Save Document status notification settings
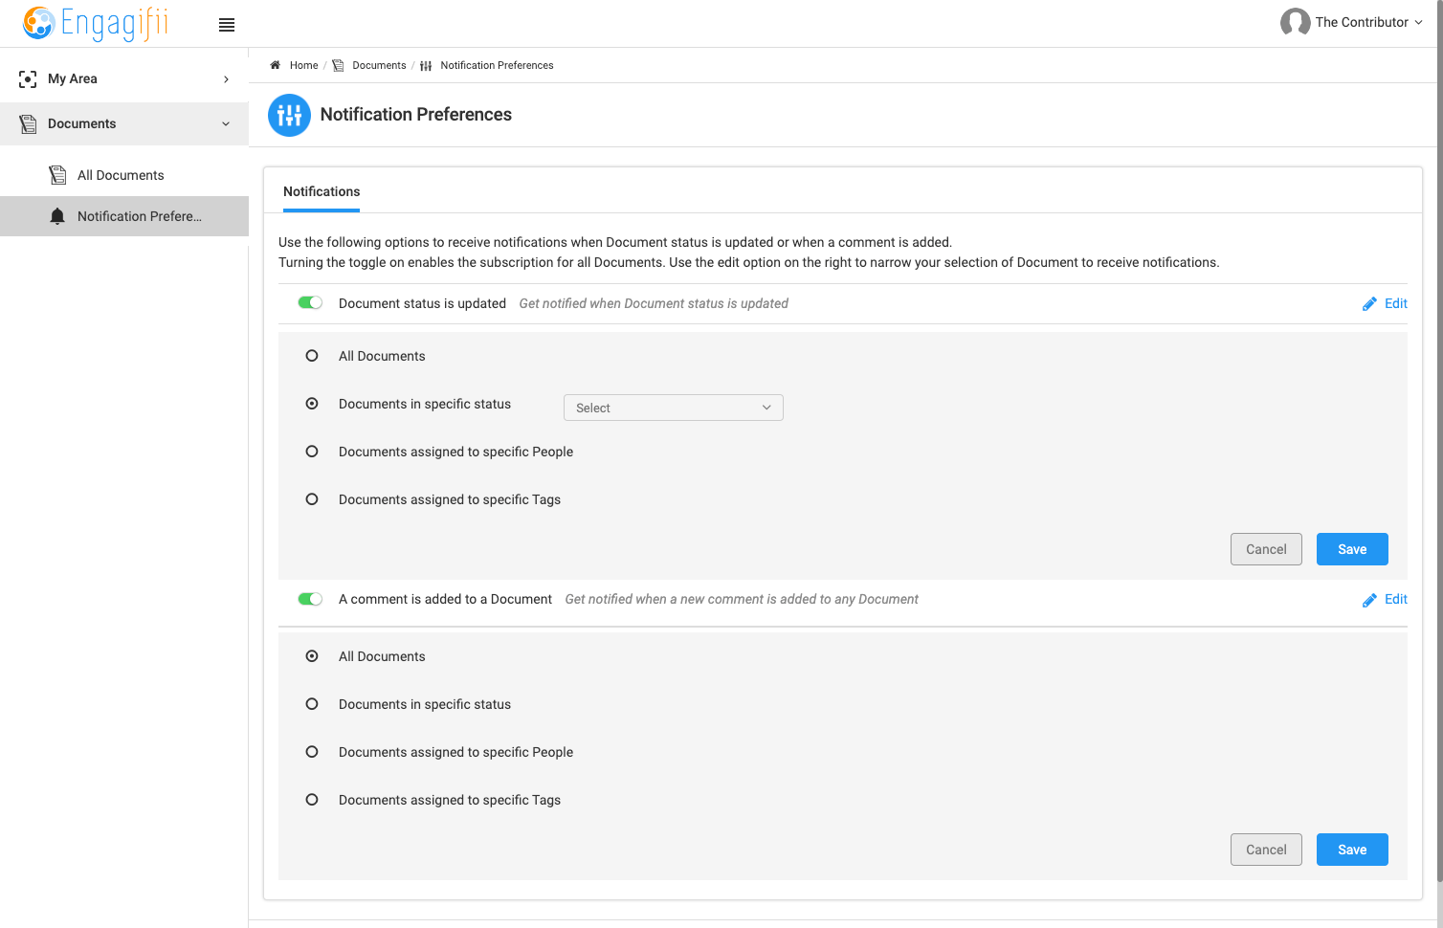Screen dimensions: 1443x928 point(1352,549)
